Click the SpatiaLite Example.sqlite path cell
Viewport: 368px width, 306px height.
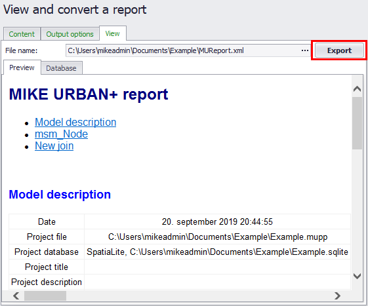click(x=217, y=252)
